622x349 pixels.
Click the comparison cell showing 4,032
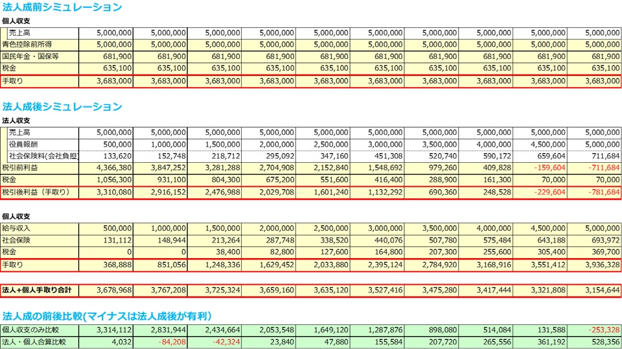click(x=106, y=342)
